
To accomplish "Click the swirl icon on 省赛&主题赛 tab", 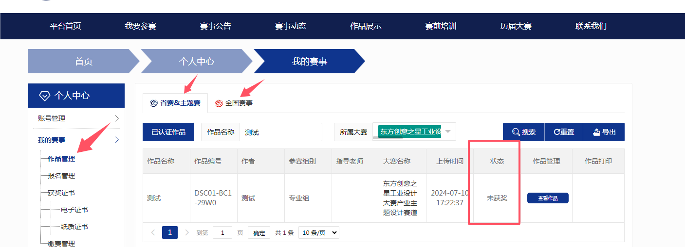I will (x=154, y=103).
